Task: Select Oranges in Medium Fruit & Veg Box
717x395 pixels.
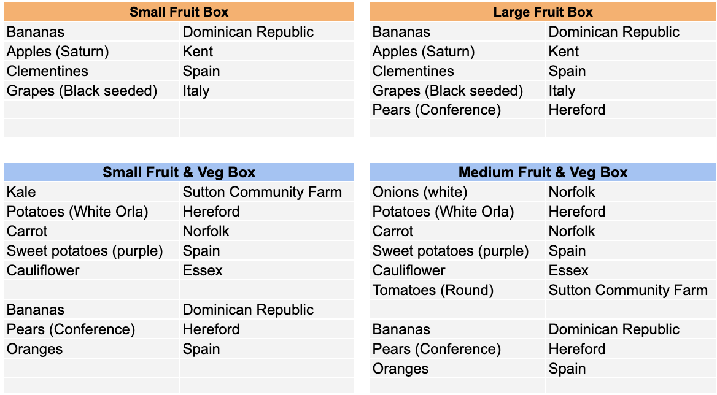Action: click(x=457, y=369)
